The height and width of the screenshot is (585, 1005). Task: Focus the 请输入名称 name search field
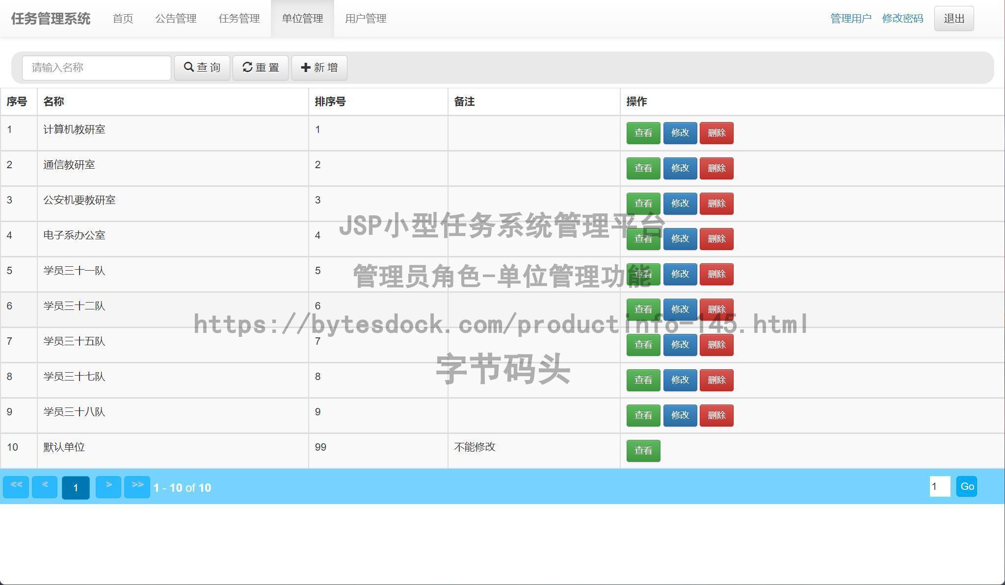(97, 68)
